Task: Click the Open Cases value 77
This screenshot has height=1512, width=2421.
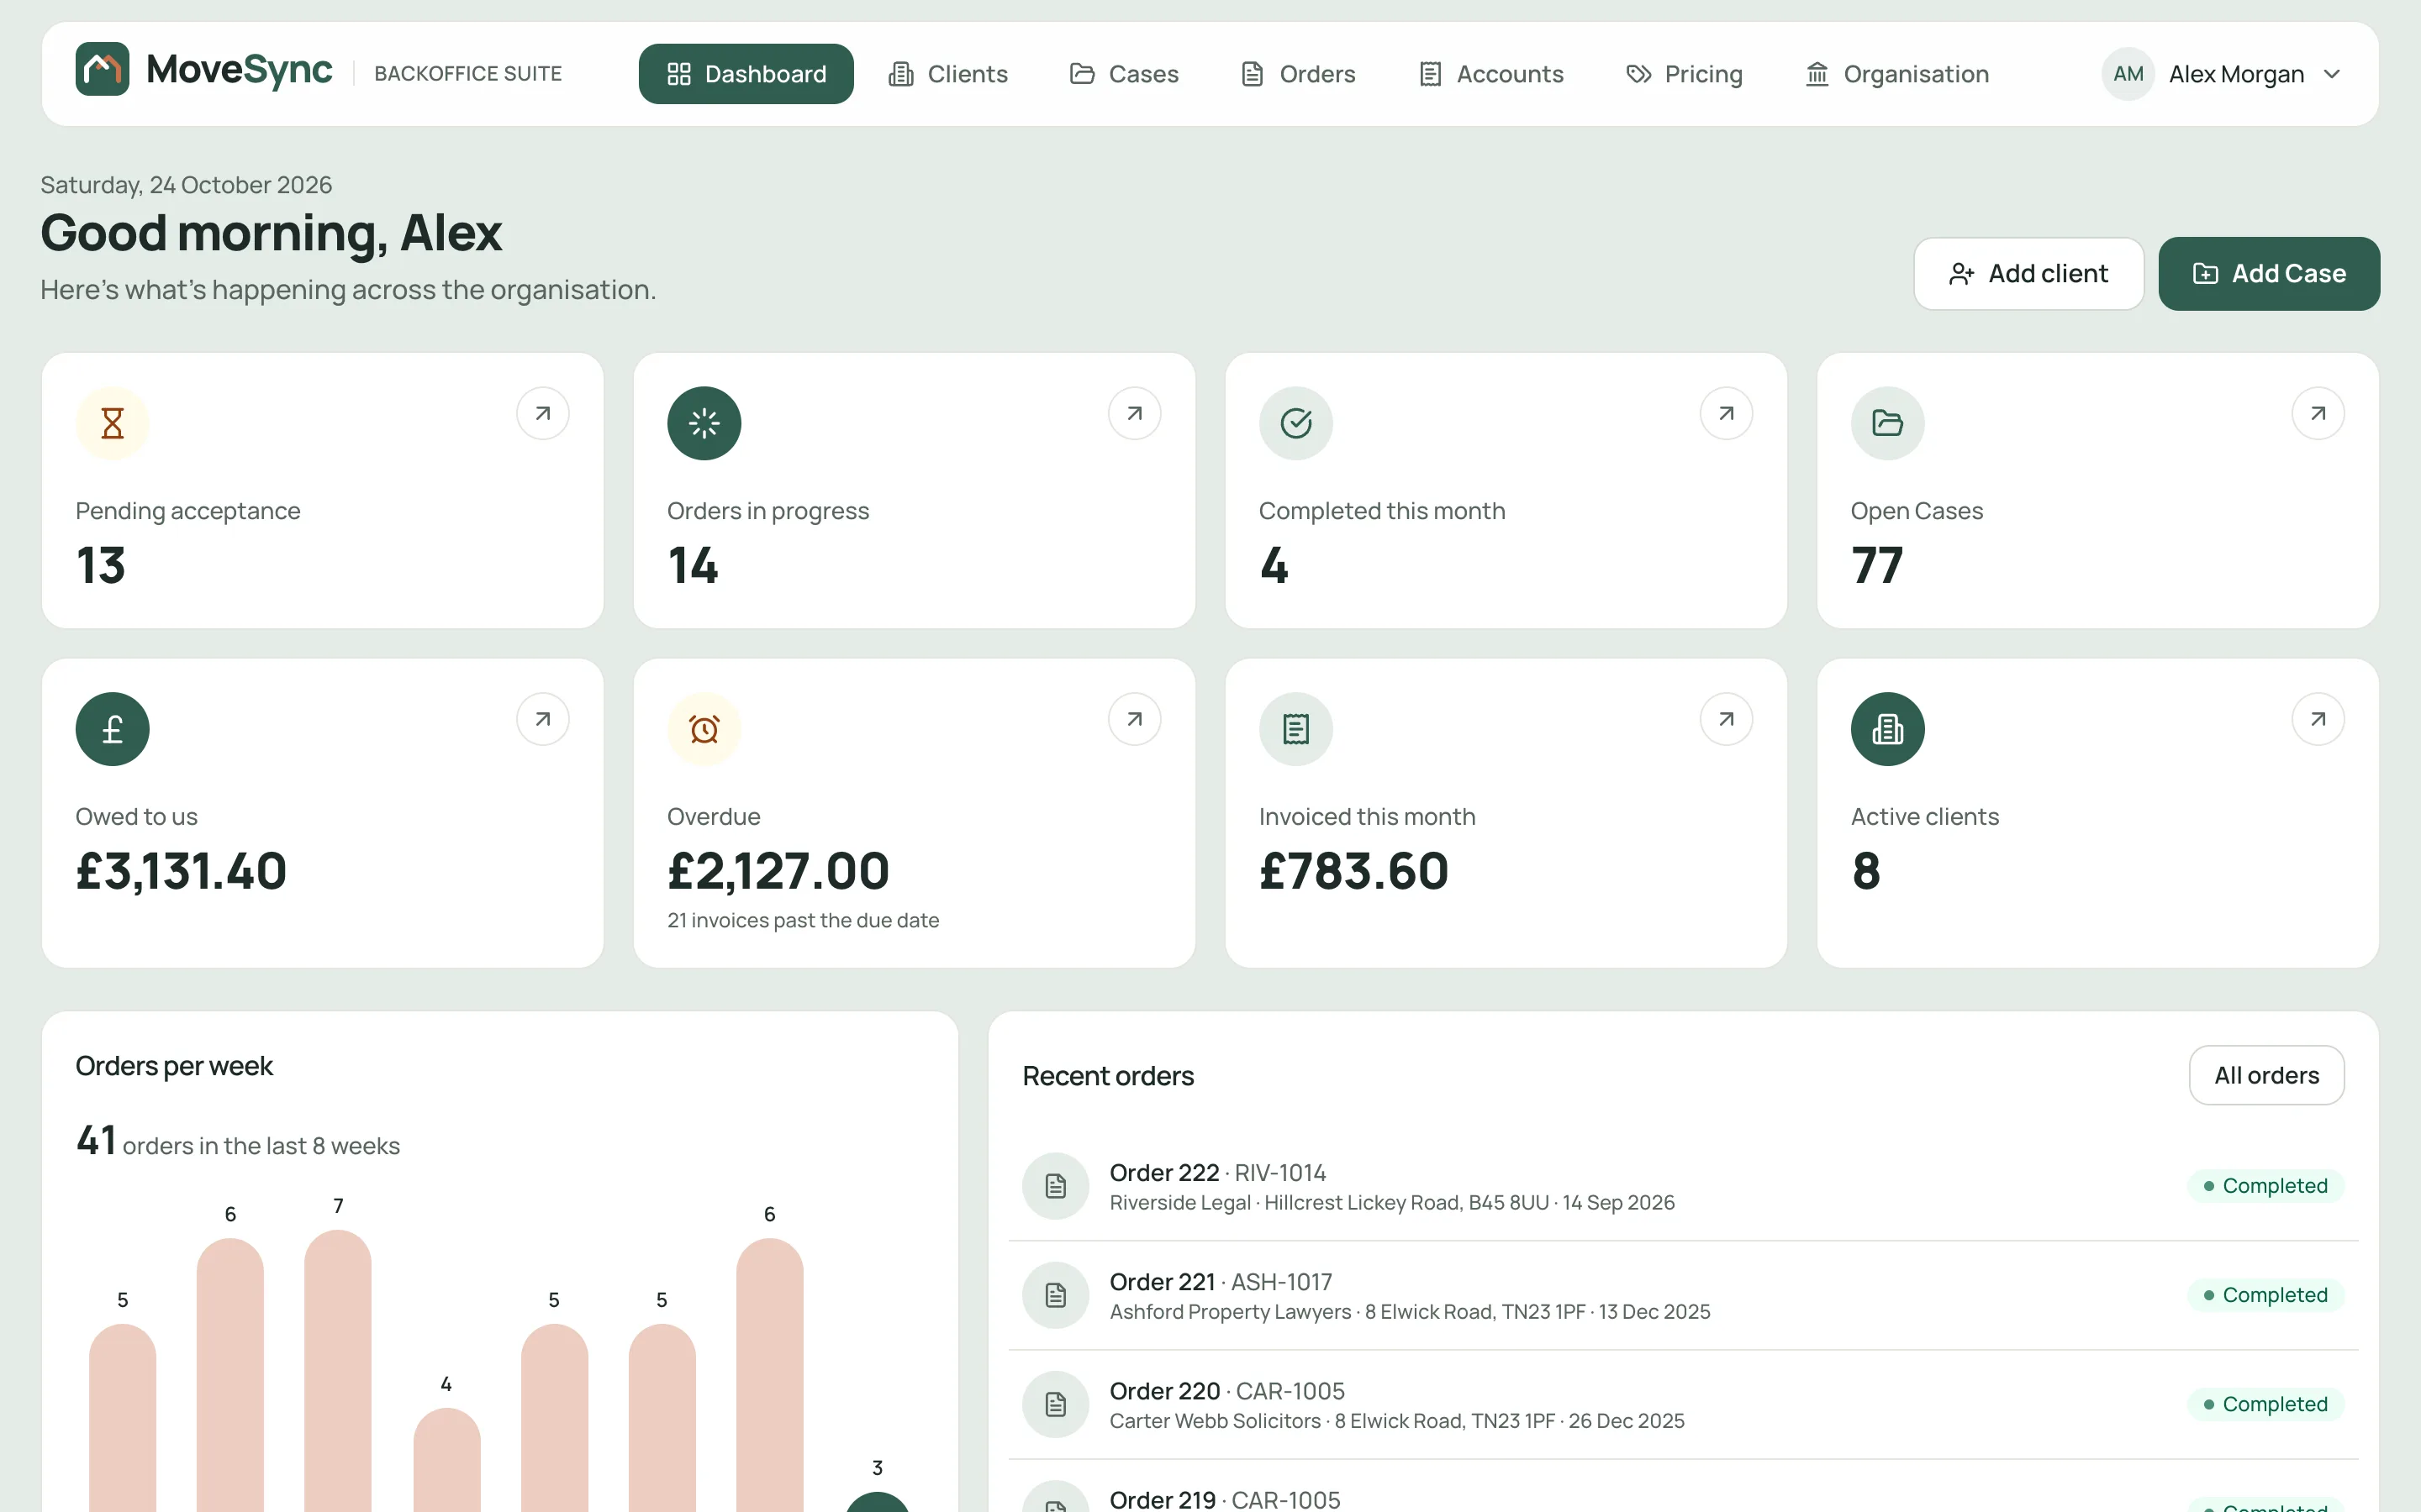Action: tap(1877, 565)
